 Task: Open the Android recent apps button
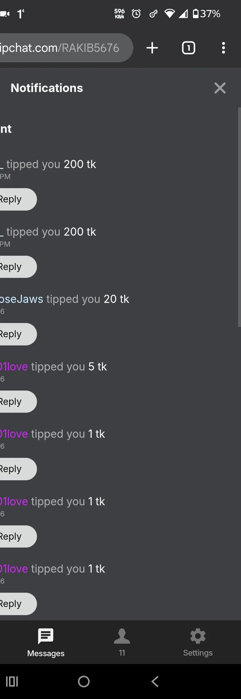[12, 682]
